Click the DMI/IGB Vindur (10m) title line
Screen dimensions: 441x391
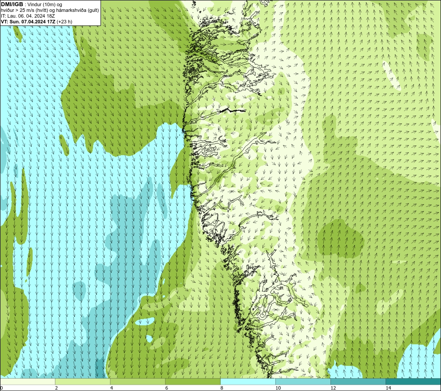coord(31,4)
